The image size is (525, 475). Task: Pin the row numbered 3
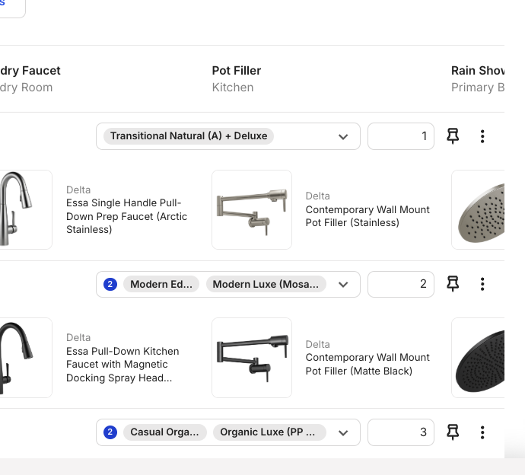pyautogui.click(x=453, y=432)
